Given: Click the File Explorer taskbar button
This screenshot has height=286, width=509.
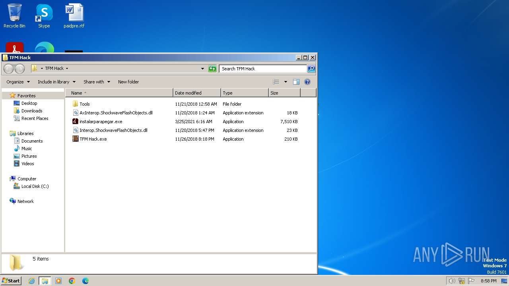Looking at the screenshot, I should pos(45,281).
